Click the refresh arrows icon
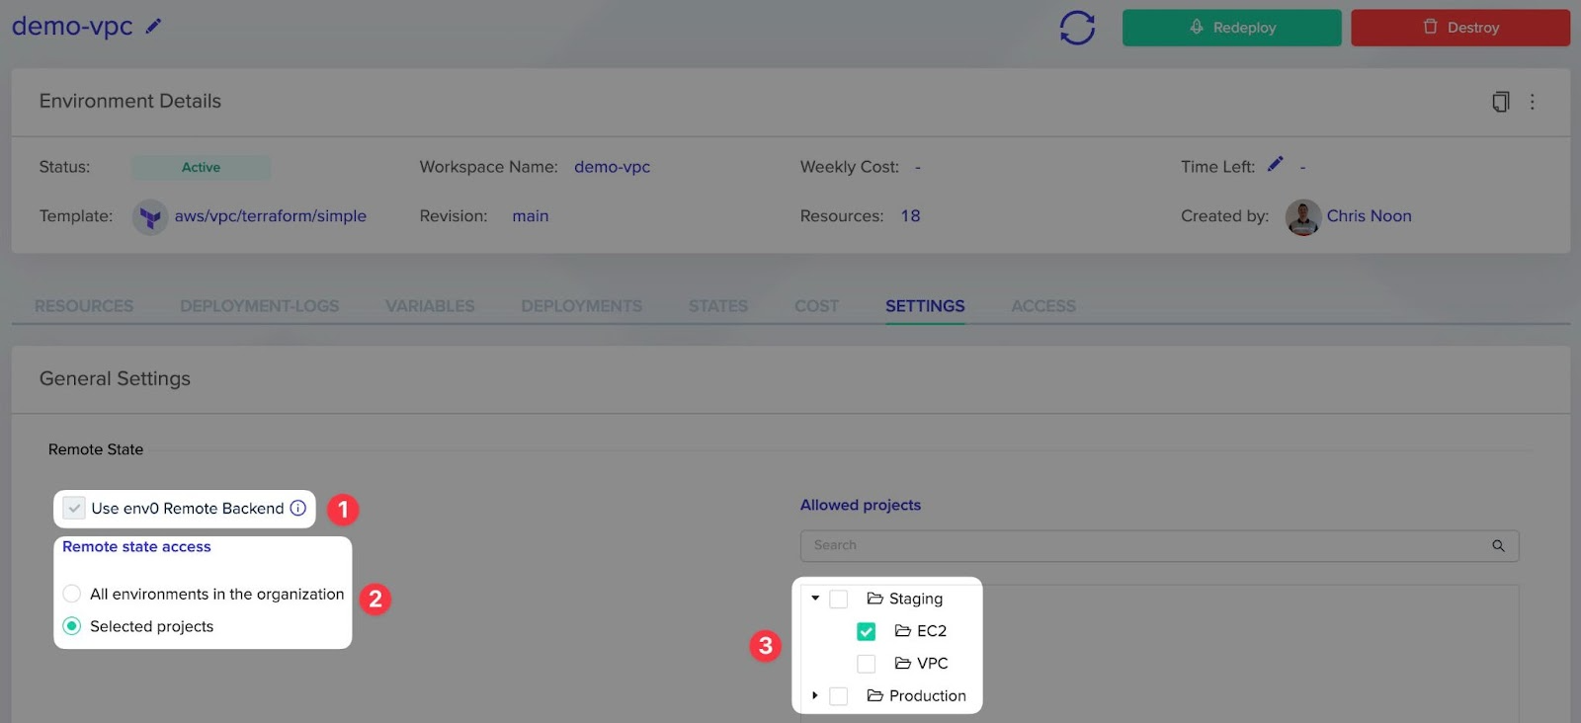The image size is (1581, 723). [x=1077, y=28]
